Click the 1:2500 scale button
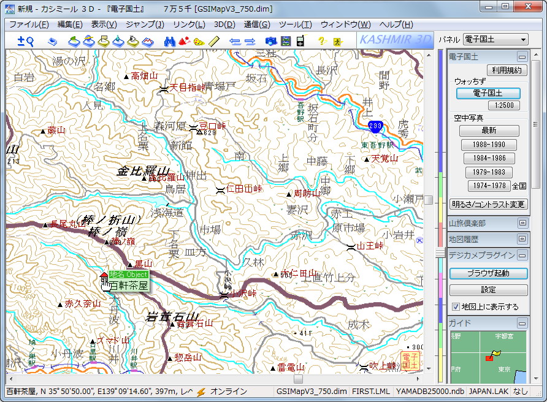 (504, 105)
